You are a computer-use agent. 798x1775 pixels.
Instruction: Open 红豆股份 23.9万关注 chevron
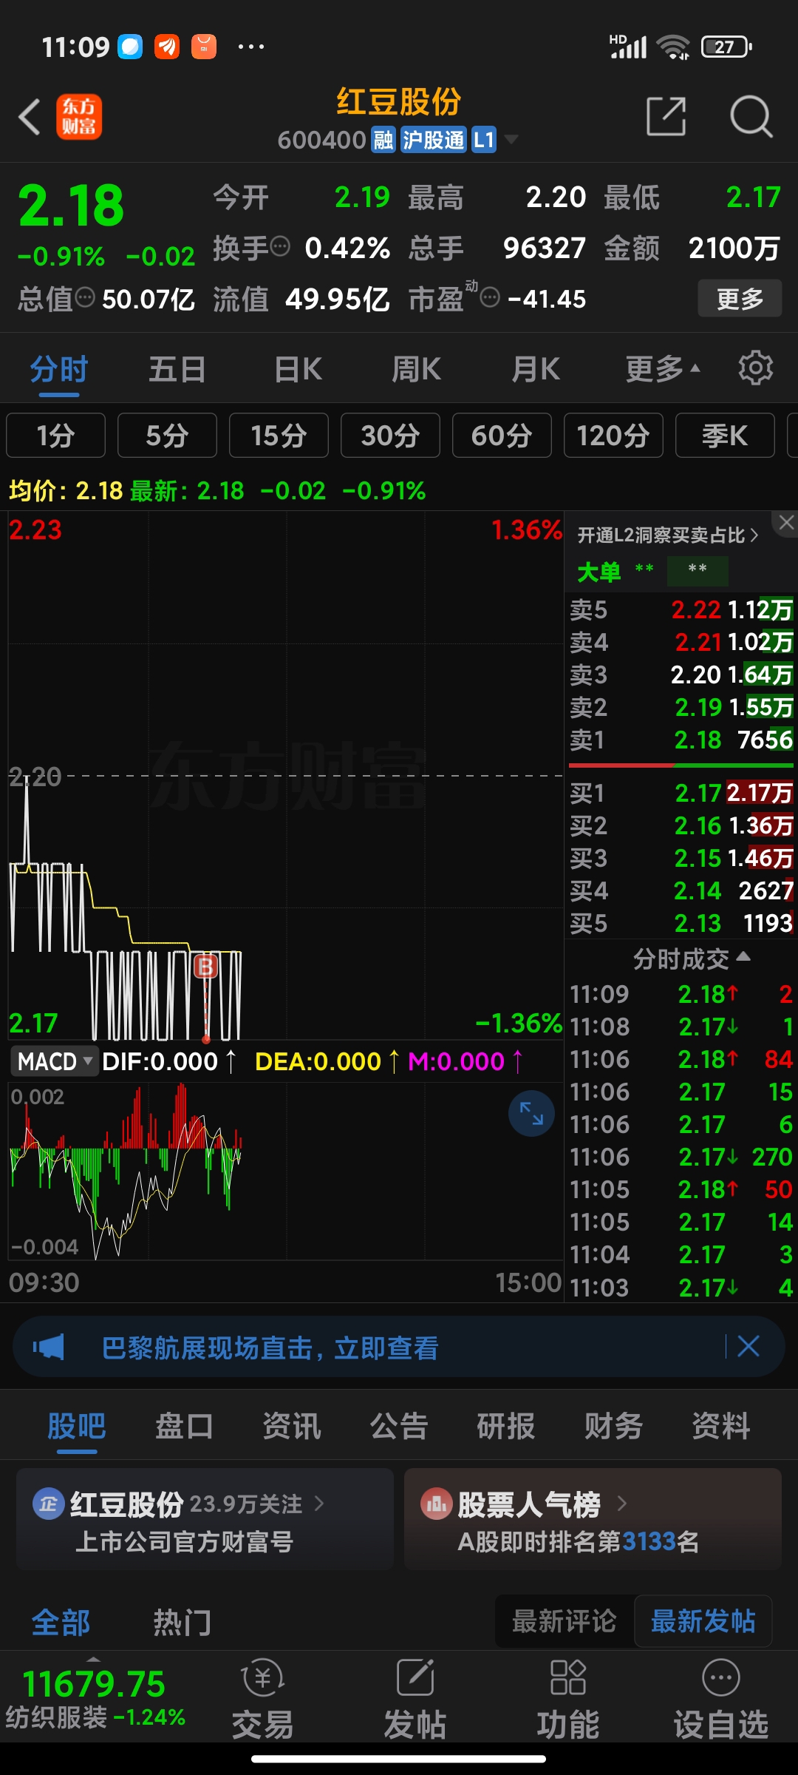319,1504
